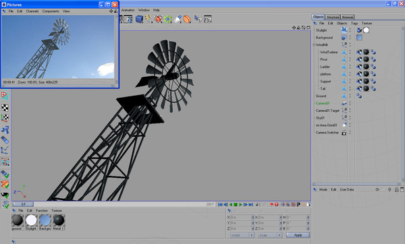
Task: Add a light object from toolbar
Action: pos(178,19)
